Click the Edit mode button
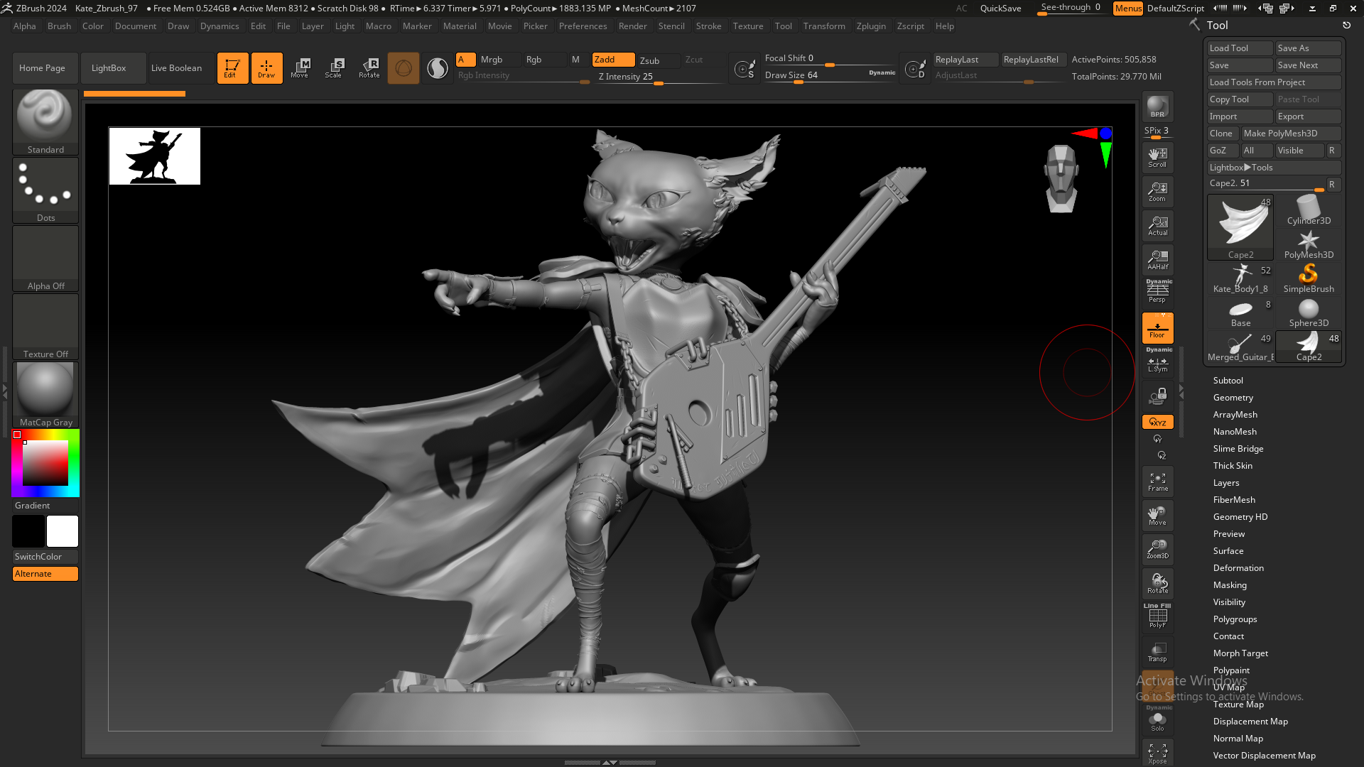Screen dimensions: 1364x767 [x=232, y=68]
